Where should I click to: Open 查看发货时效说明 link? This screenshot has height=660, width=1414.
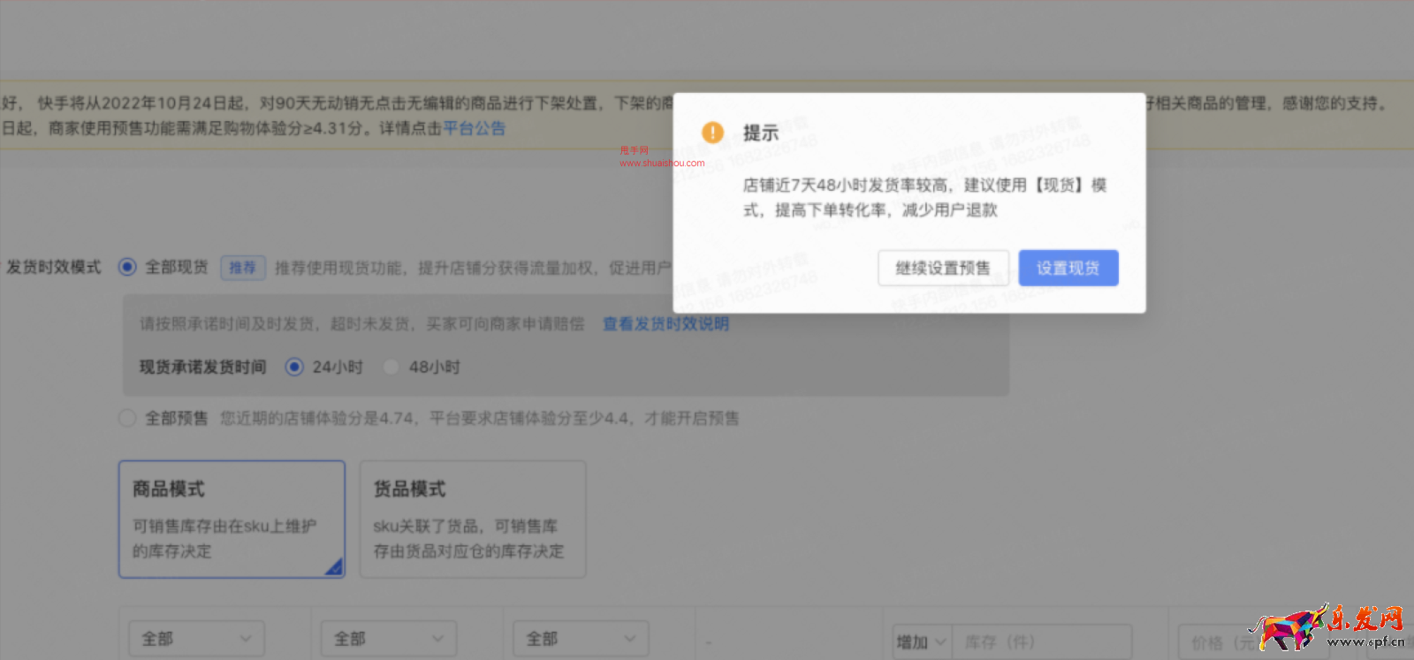pyautogui.click(x=665, y=324)
